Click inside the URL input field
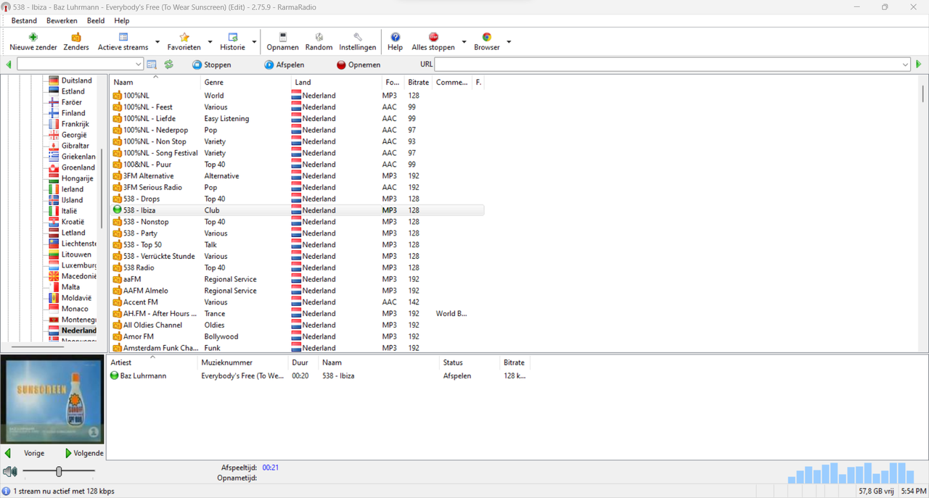The width and height of the screenshot is (929, 498). (x=668, y=65)
